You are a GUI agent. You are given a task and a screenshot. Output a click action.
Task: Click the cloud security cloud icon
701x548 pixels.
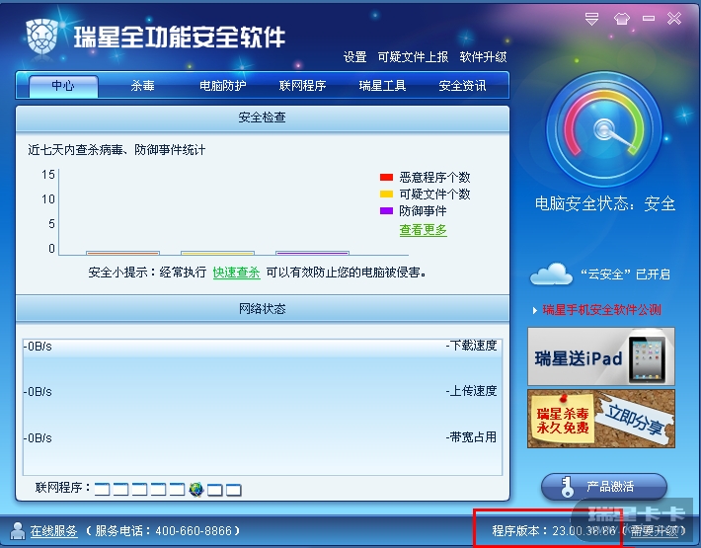[x=551, y=274]
